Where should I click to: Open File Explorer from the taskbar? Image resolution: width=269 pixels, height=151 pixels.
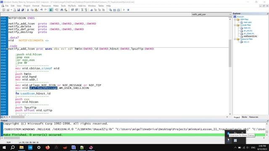coord(21,147)
